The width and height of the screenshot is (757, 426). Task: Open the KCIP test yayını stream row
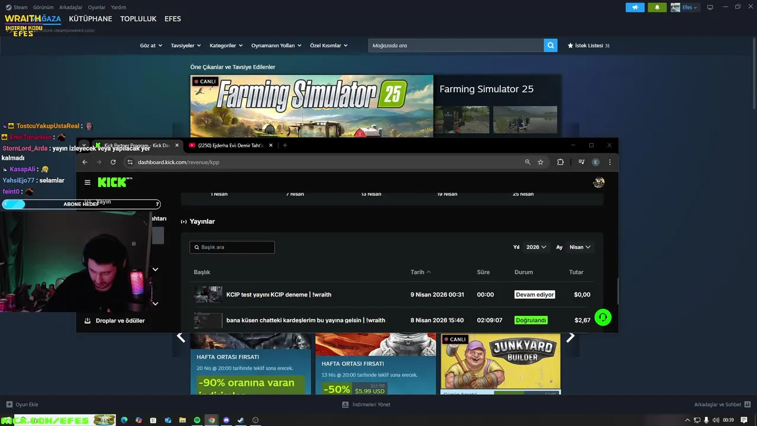click(x=392, y=295)
